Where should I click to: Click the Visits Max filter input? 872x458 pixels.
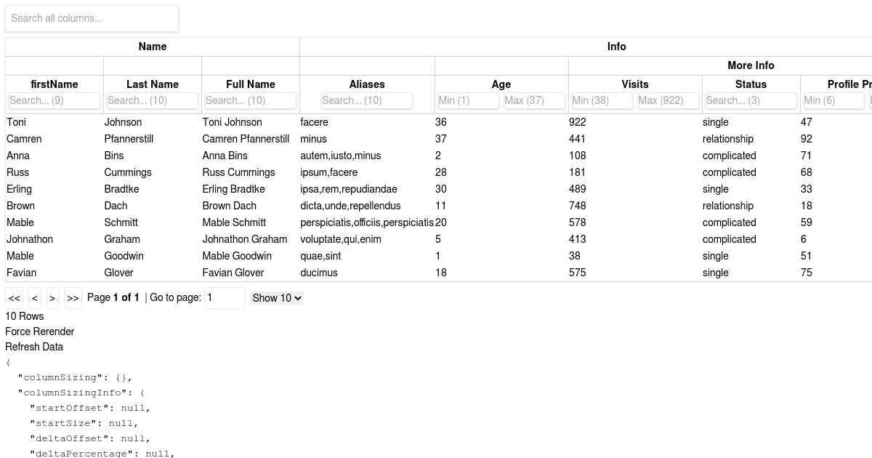669,100
